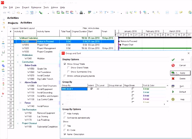Collapse the Project Closeout group
The height and width of the screenshot is (139, 192).
18,123
